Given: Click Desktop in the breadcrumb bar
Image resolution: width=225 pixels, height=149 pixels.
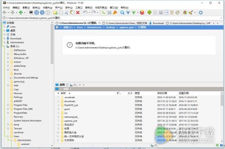Looking at the screenshot, I should pos(110,27).
